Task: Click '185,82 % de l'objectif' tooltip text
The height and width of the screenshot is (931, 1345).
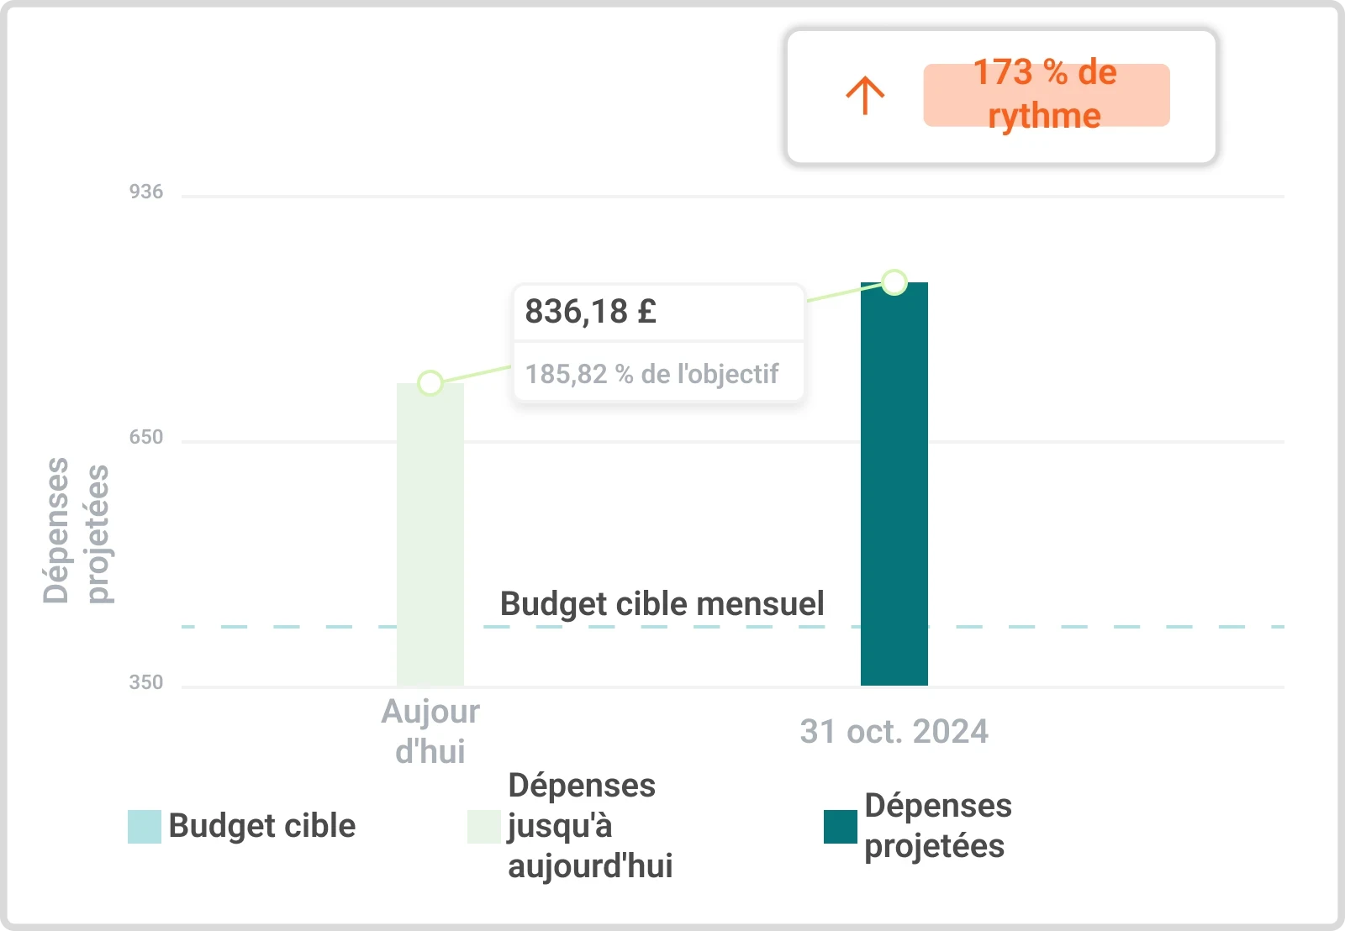Action: click(651, 374)
